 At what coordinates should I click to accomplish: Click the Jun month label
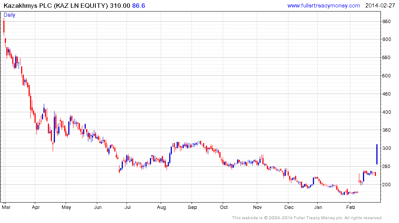(x=98, y=207)
